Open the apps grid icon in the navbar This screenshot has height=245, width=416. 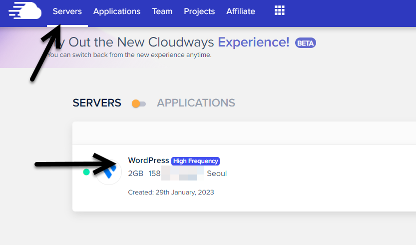[x=279, y=10]
